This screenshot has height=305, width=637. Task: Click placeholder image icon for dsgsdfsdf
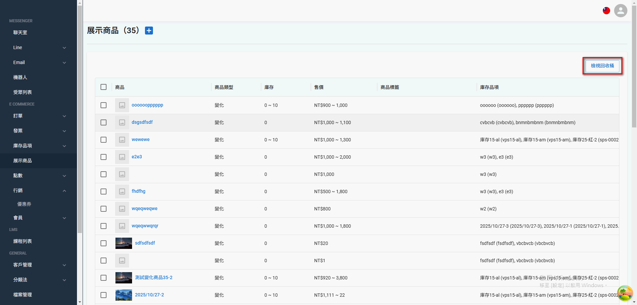point(122,122)
